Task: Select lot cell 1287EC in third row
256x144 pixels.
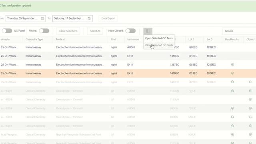Action: click(x=174, y=65)
